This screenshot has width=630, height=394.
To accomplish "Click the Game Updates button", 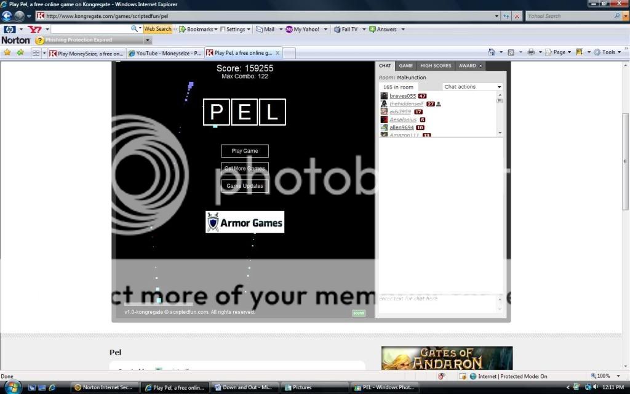I will (x=245, y=186).
